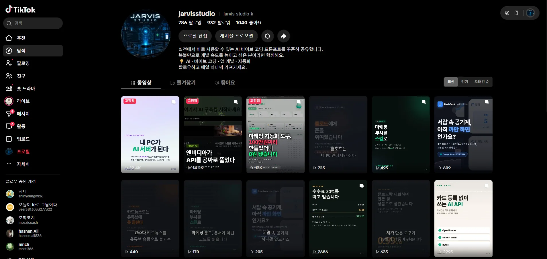Click 게시물 프로모션 button
The width and height of the screenshot is (547, 259).
[x=236, y=36]
